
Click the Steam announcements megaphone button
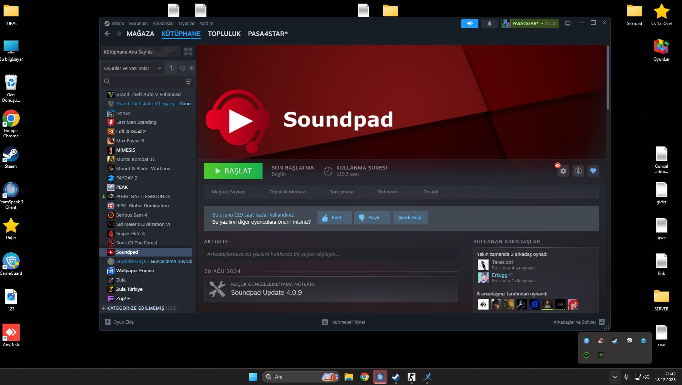tap(469, 24)
